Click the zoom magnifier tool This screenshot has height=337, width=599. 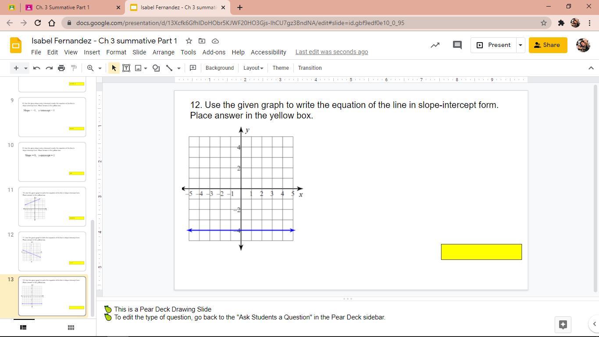click(x=90, y=68)
